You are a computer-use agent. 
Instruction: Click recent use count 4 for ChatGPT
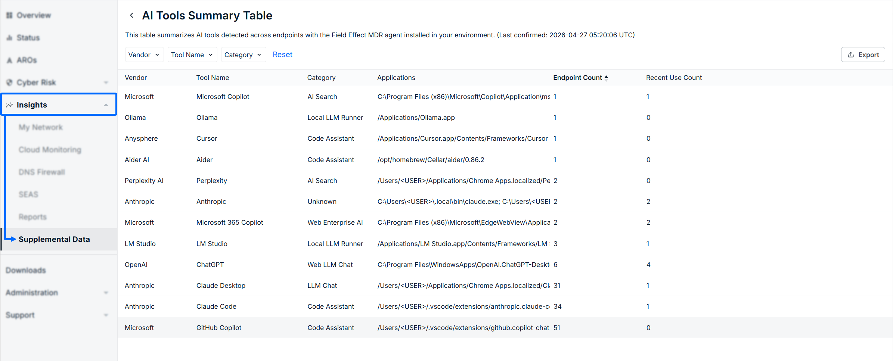(648, 265)
